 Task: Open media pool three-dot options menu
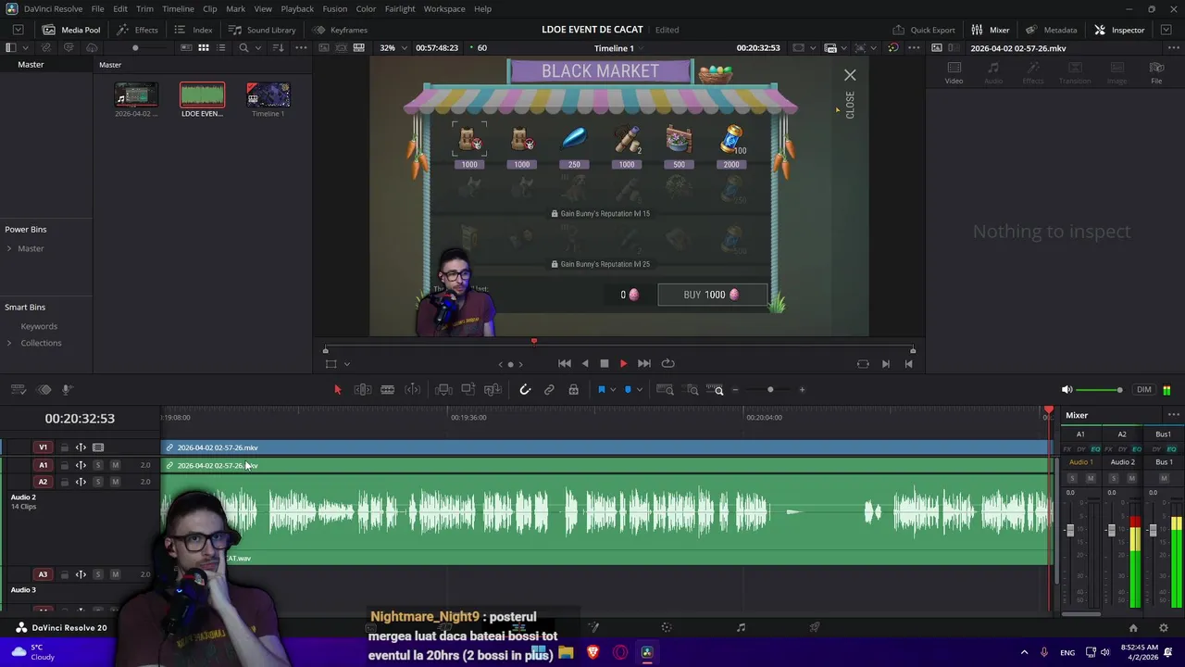(x=302, y=47)
